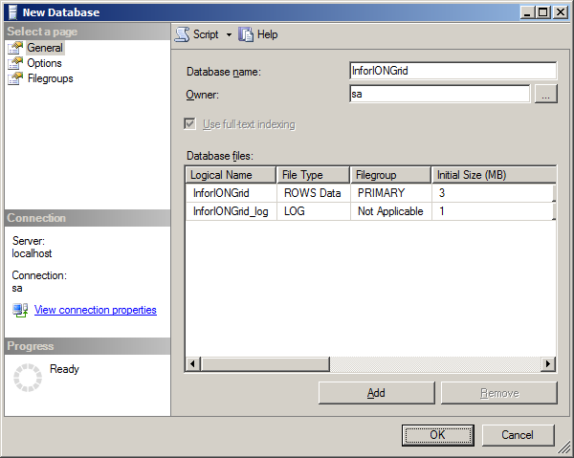Browse for owner with ellipsis button
This screenshot has width=574, height=458.
(x=545, y=94)
